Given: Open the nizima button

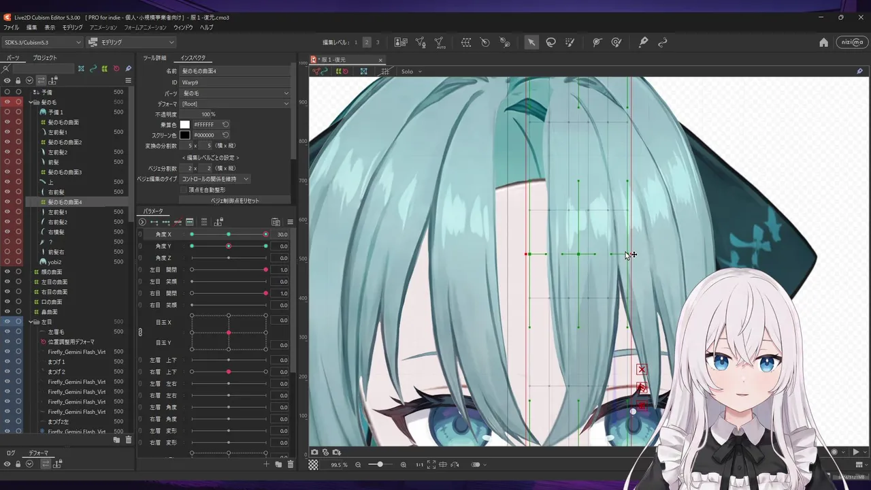Looking at the screenshot, I should pos(851,42).
